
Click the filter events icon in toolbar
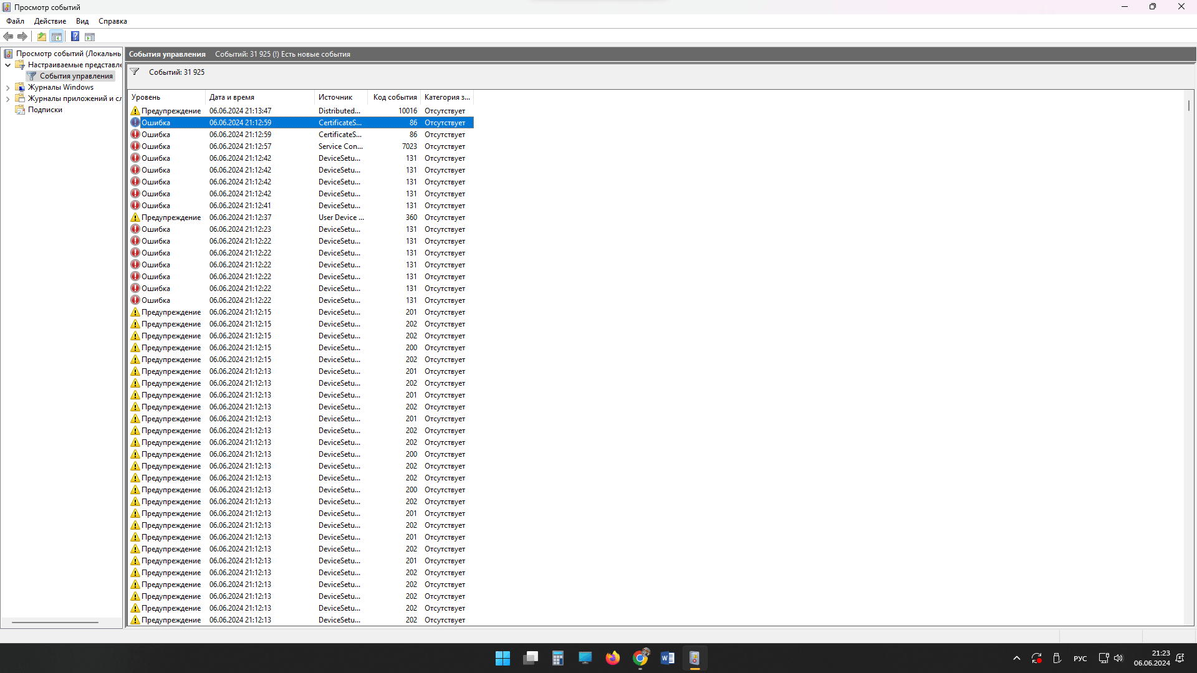(x=134, y=72)
